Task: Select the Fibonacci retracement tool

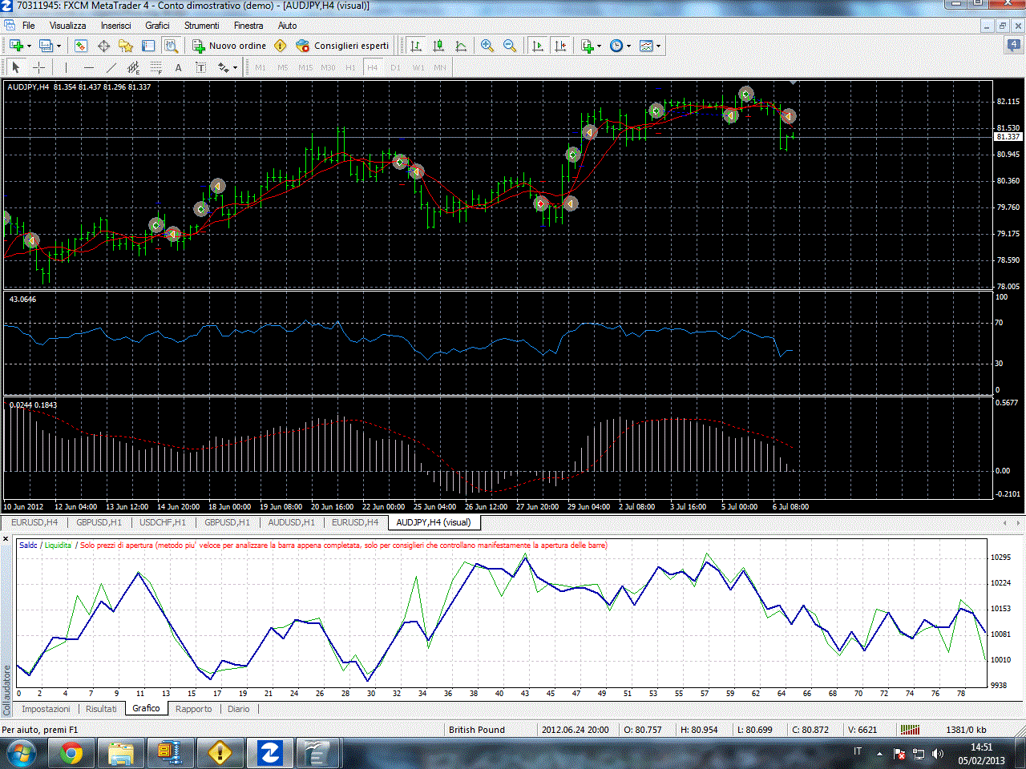Action: point(156,67)
